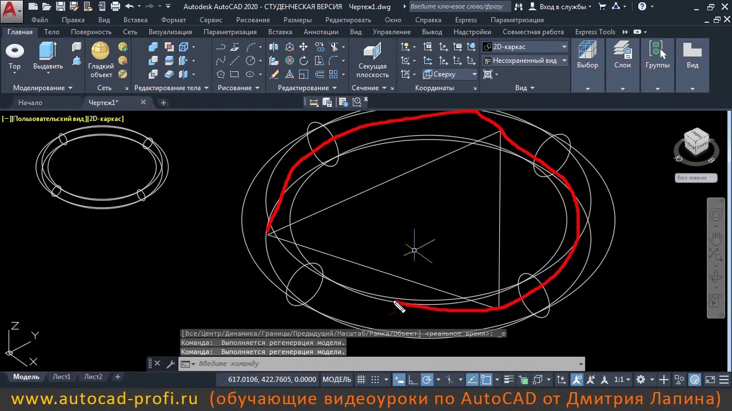This screenshot has height=411, width=732.
Task: Open the status bar customization menu
Action: [723, 380]
